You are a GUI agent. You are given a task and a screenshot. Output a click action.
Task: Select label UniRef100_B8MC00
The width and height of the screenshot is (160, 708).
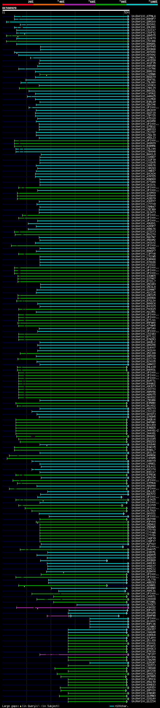pos(143,72)
